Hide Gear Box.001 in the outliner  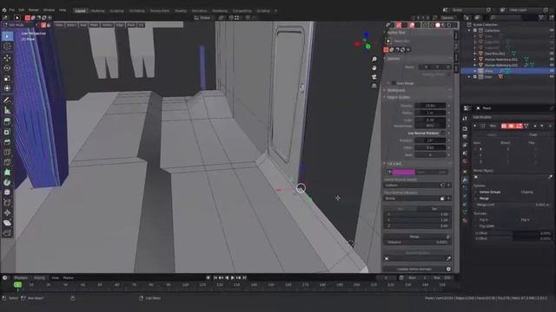552,54
